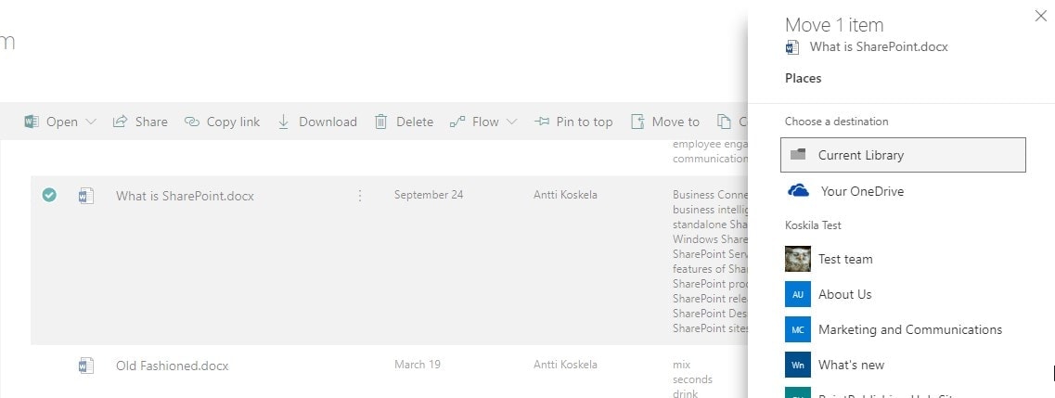
Task: Select the Test team site destination
Action: pyautogui.click(x=844, y=259)
